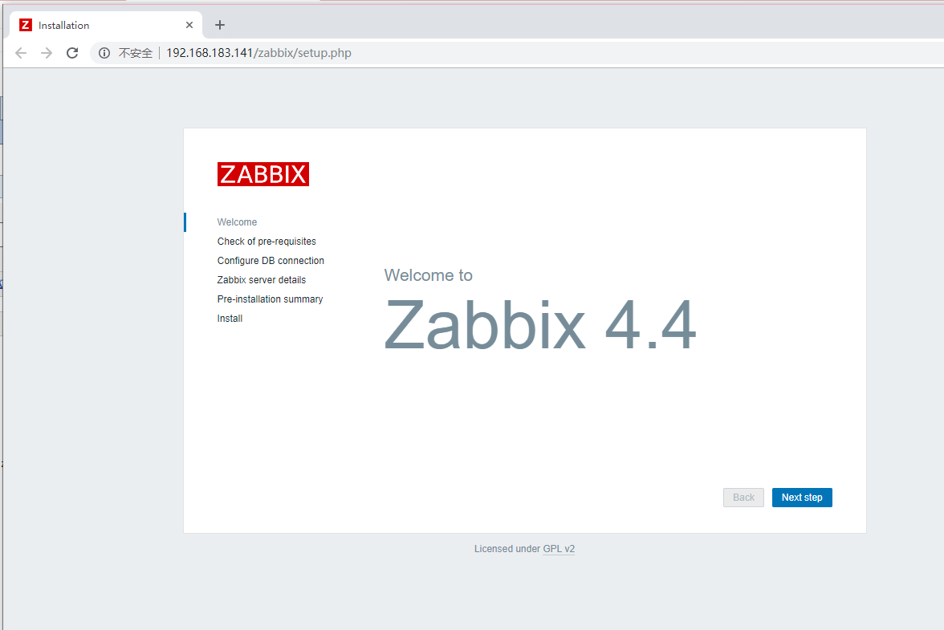Viewport: 944px width, 630px height.
Task: Click the browser forward arrow
Action: [x=47, y=53]
